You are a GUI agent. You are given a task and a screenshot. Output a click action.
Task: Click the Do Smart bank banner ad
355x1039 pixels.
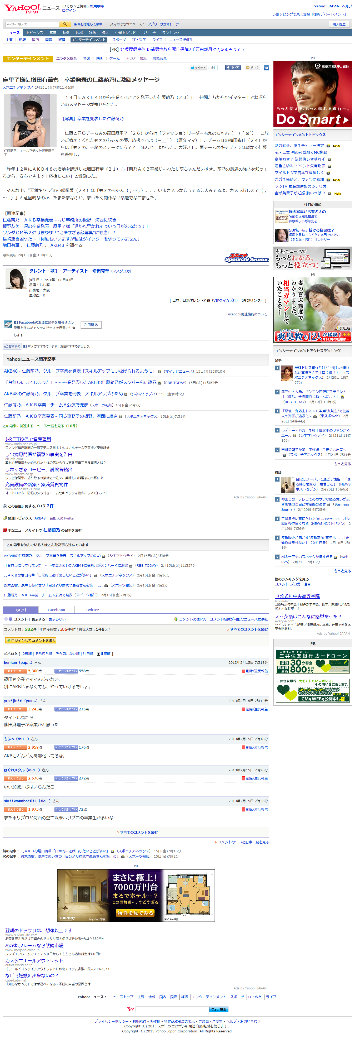click(313, 94)
